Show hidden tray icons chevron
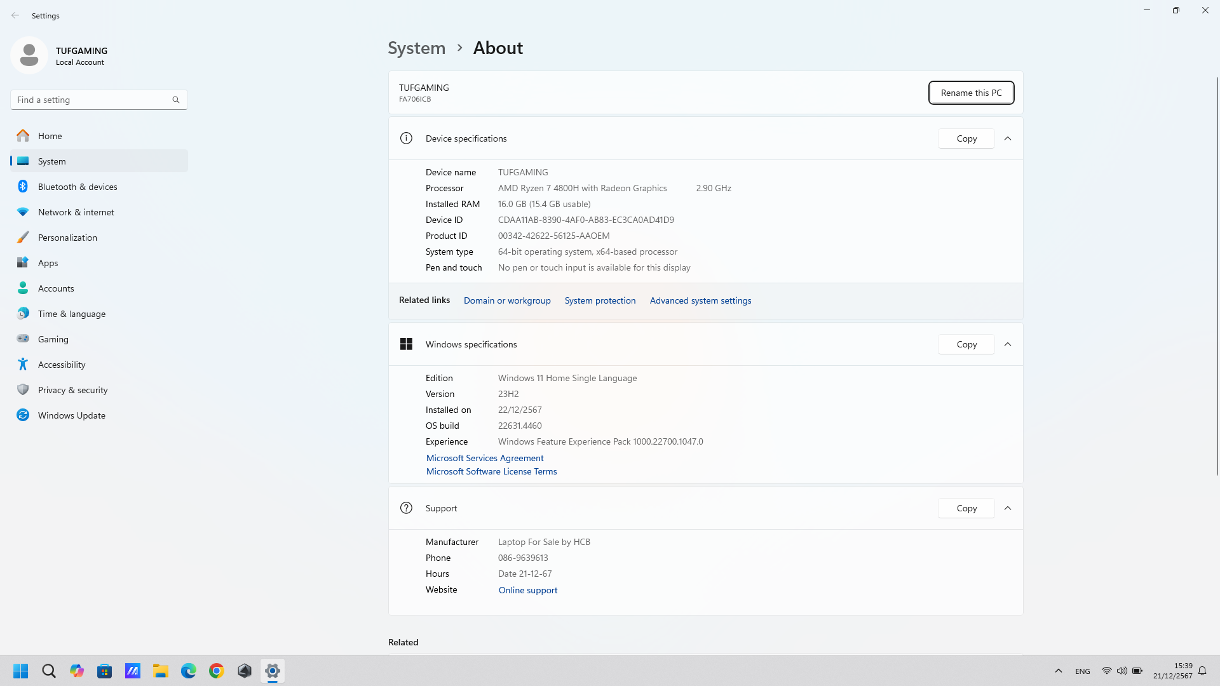Screen dimensions: 1220x686 pos(1059,671)
